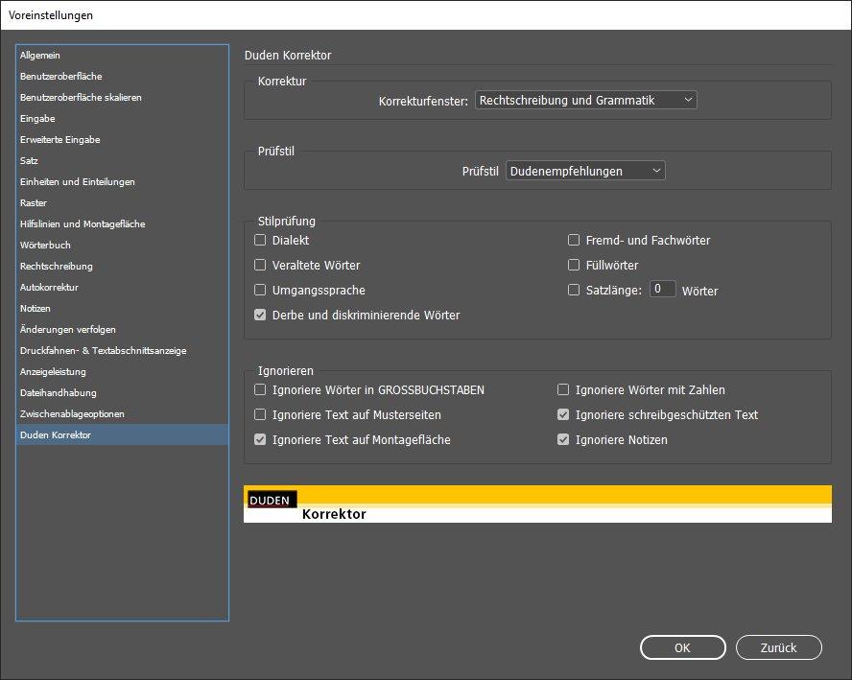
Task: Select Druckfahnen- & Textabschnittsanzeige
Action: [122, 351]
